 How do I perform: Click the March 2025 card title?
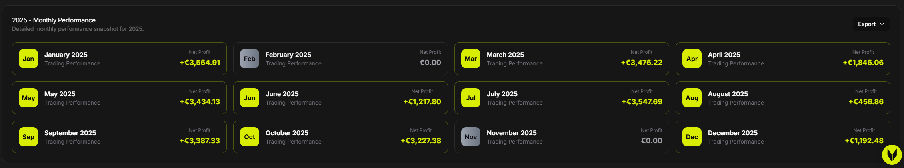click(505, 55)
